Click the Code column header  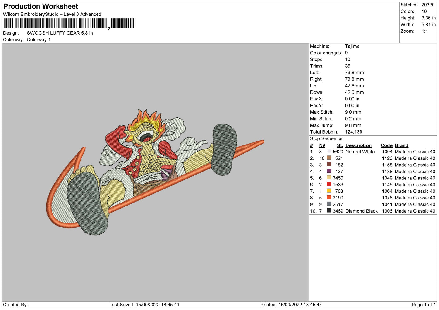click(386, 145)
